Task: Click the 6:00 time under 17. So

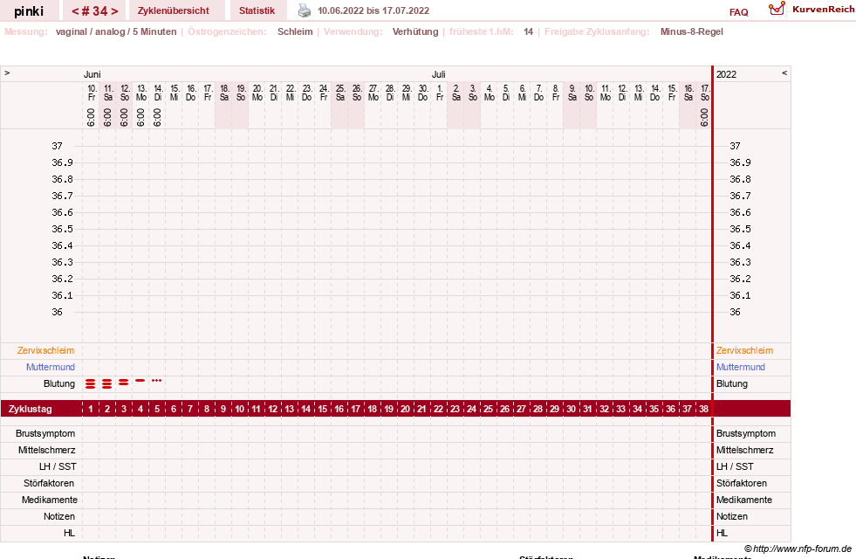Action: (704, 117)
